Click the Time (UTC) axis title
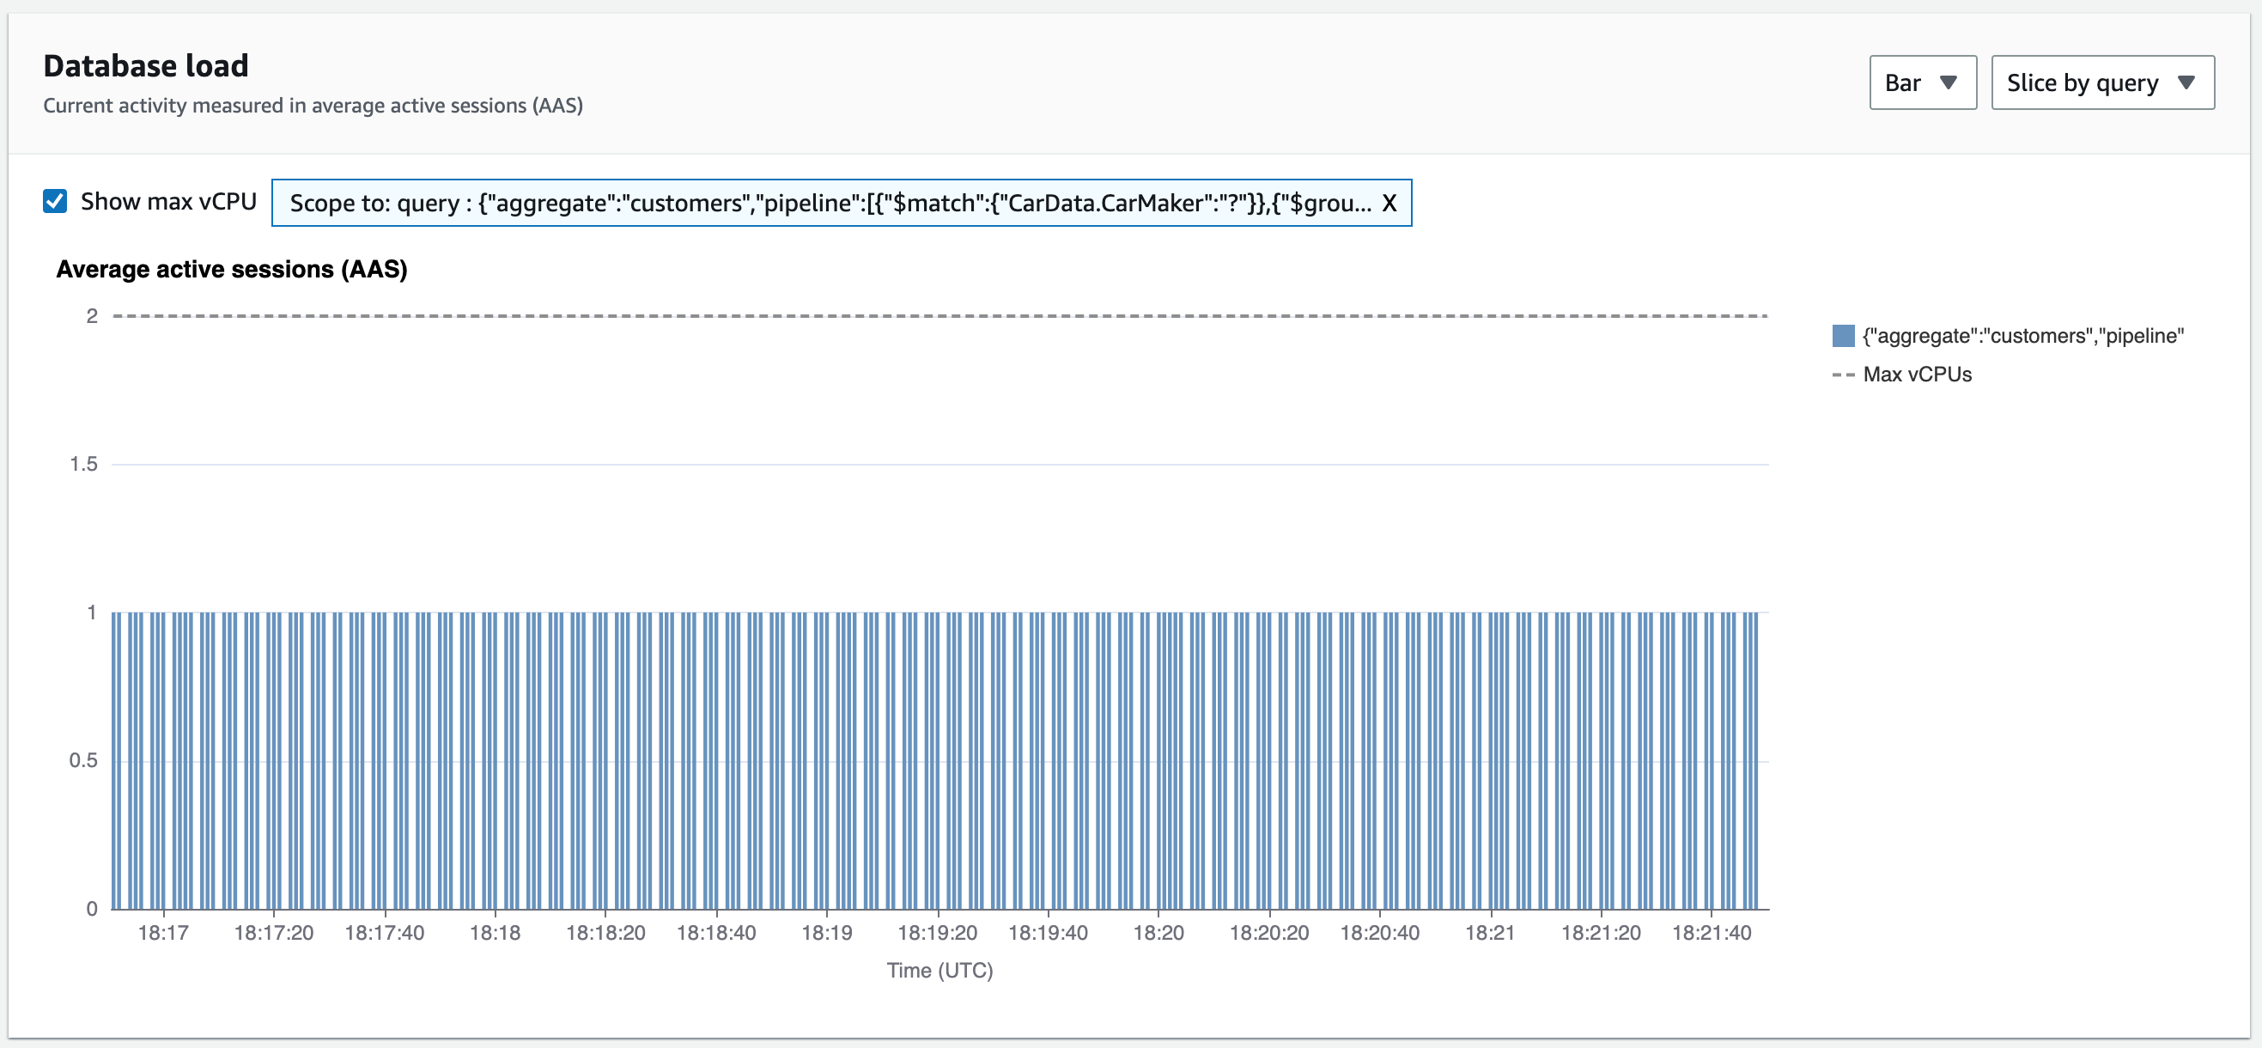The width and height of the screenshot is (2262, 1048). coord(939,971)
